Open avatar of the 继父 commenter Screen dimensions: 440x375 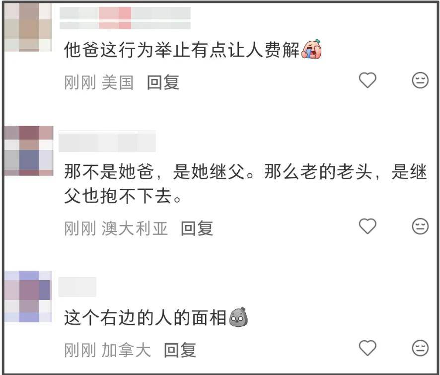(29, 151)
